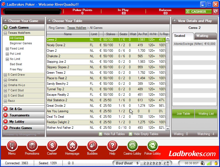Viewport: 220px width, 167px height.
Task: Click the table list scrollbar down arrow
Action: [x=168, y=128]
